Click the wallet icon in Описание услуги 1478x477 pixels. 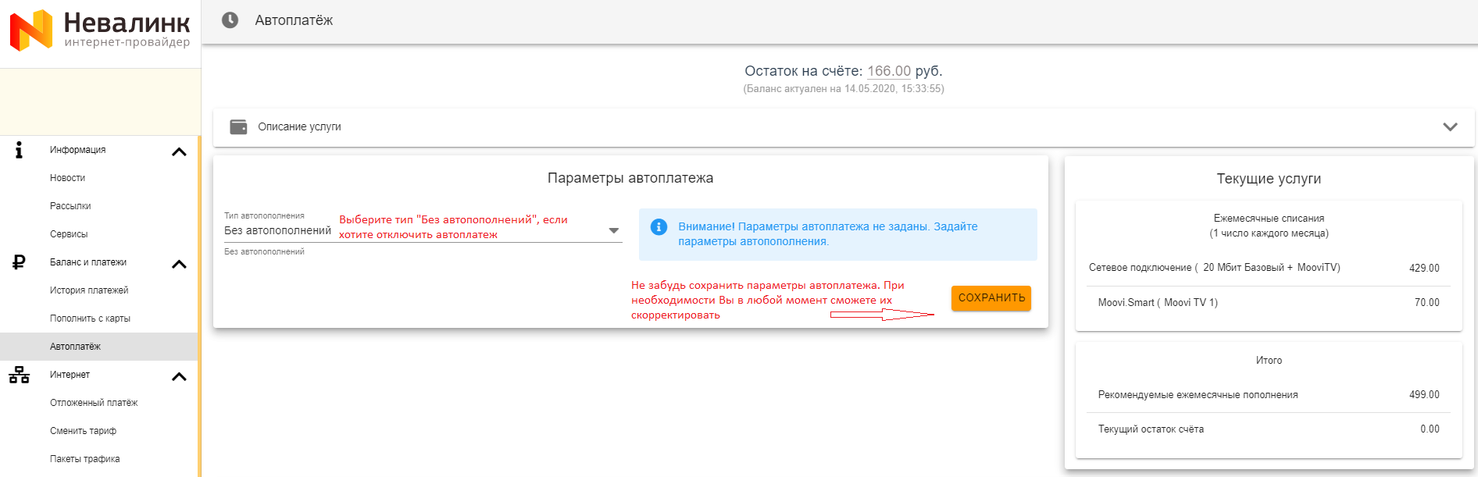(x=238, y=126)
